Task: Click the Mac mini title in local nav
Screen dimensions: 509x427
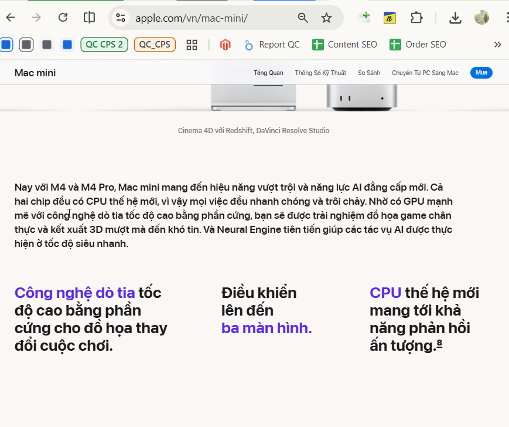Action: [x=35, y=73]
